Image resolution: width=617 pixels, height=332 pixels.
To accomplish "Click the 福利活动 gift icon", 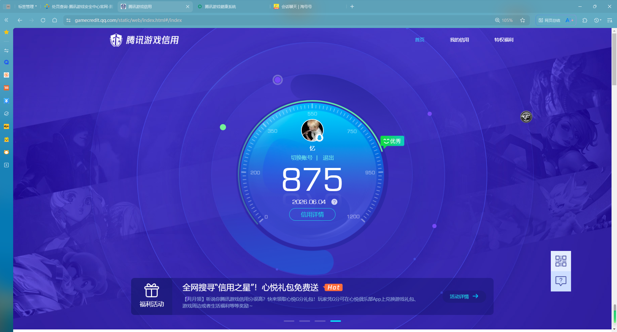I will coord(152,290).
